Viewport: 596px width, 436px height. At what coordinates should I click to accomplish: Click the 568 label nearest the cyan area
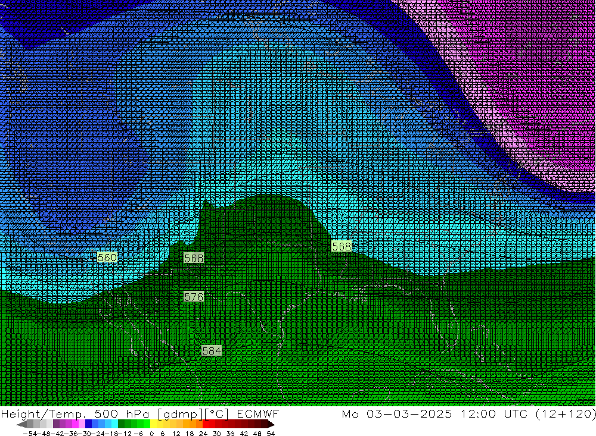pyautogui.click(x=342, y=246)
